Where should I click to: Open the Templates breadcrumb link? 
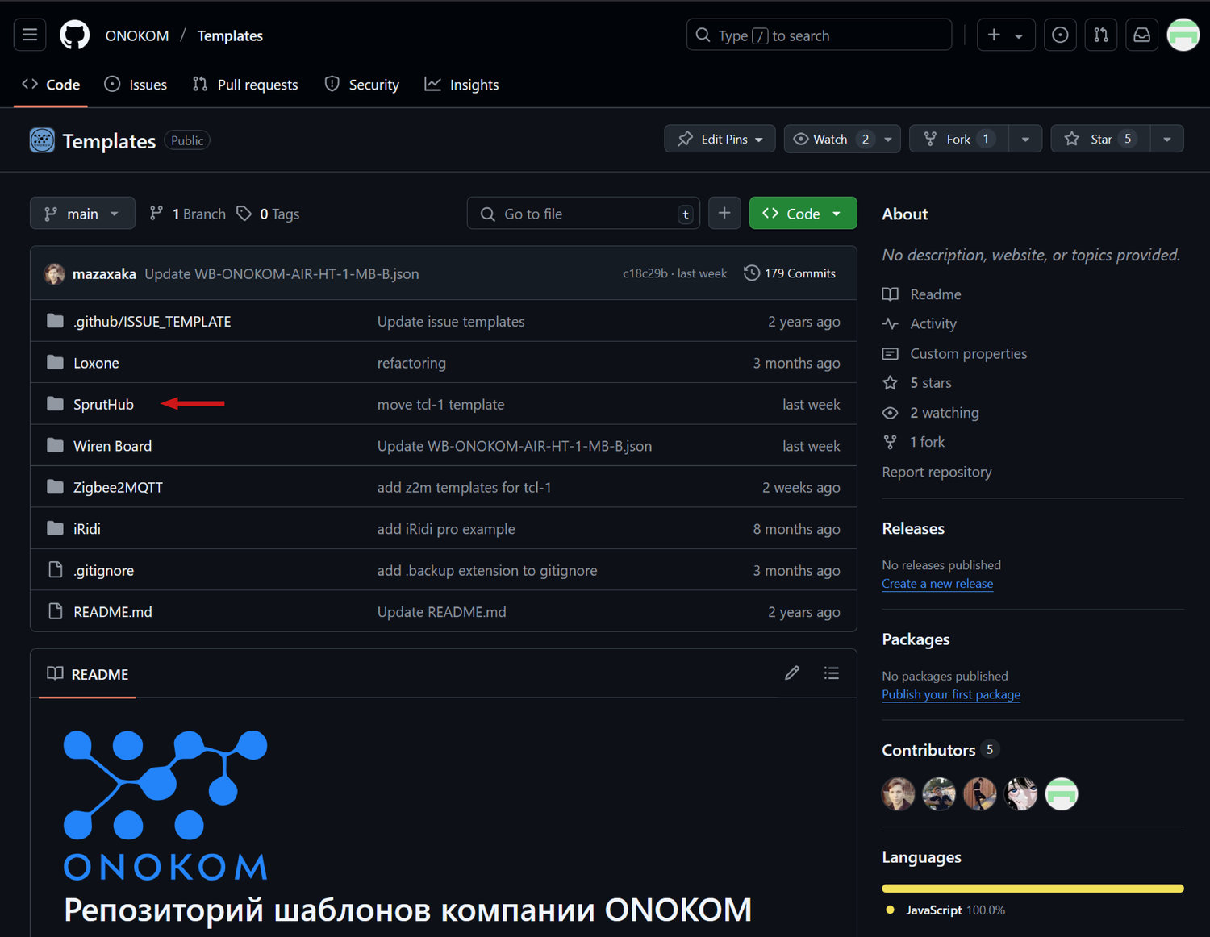click(x=230, y=35)
